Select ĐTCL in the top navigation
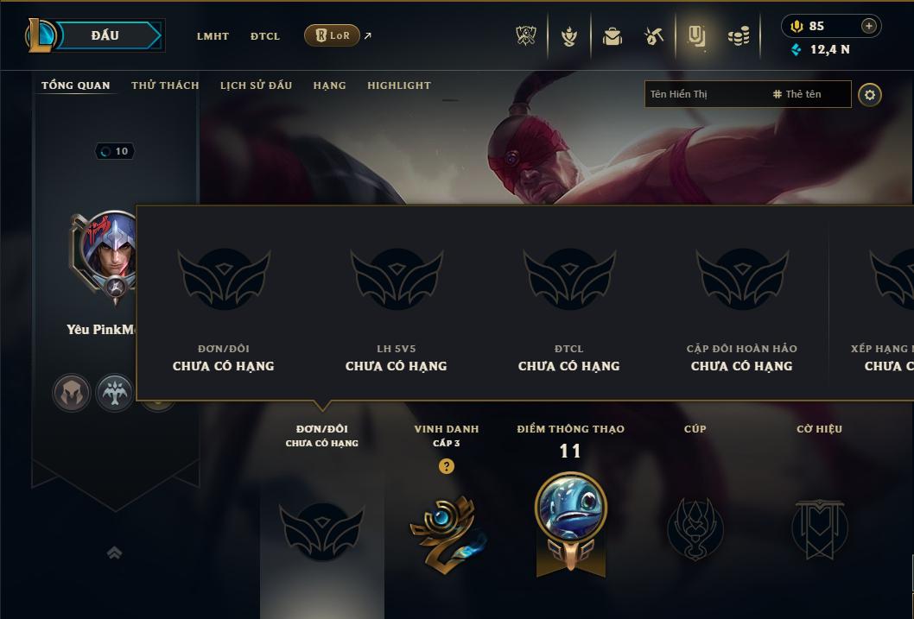The width and height of the screenshot is (914, 619). click(265, 36)
